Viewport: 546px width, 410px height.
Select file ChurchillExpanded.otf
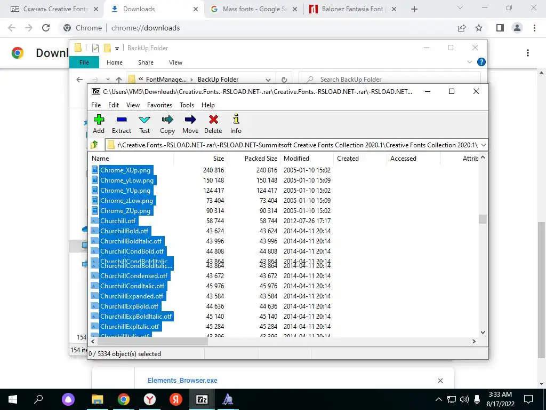[132, 296]
